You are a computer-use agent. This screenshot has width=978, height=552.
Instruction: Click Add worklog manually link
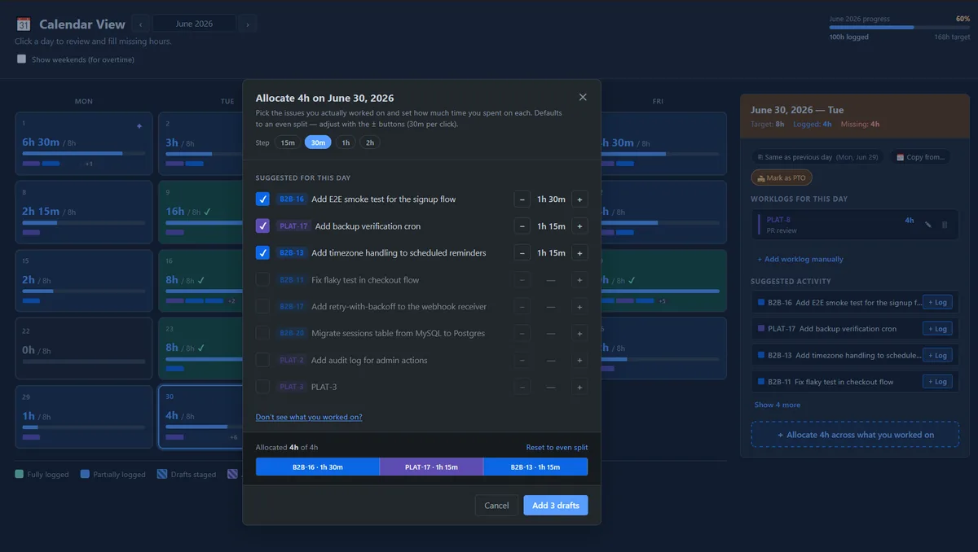pyautogui.click(x=800, y=260)
